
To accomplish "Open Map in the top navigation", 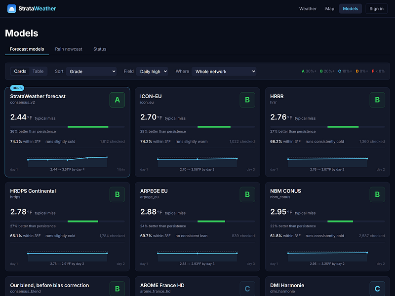I will point(329,8).
